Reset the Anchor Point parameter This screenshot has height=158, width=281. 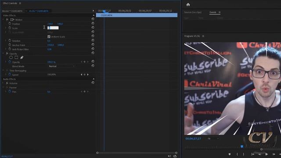(x=93, y=44)
